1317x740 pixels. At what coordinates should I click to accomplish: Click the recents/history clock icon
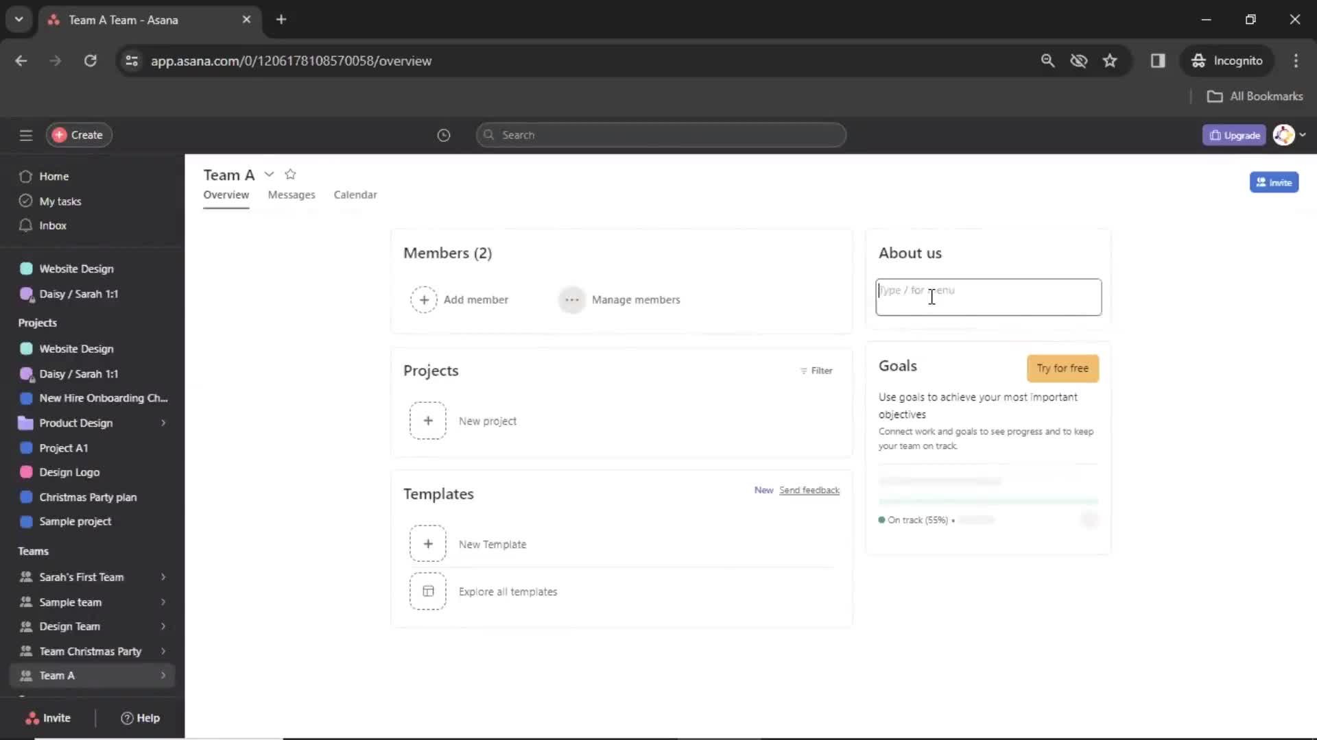pyautogui.click(x=444, y=134)
